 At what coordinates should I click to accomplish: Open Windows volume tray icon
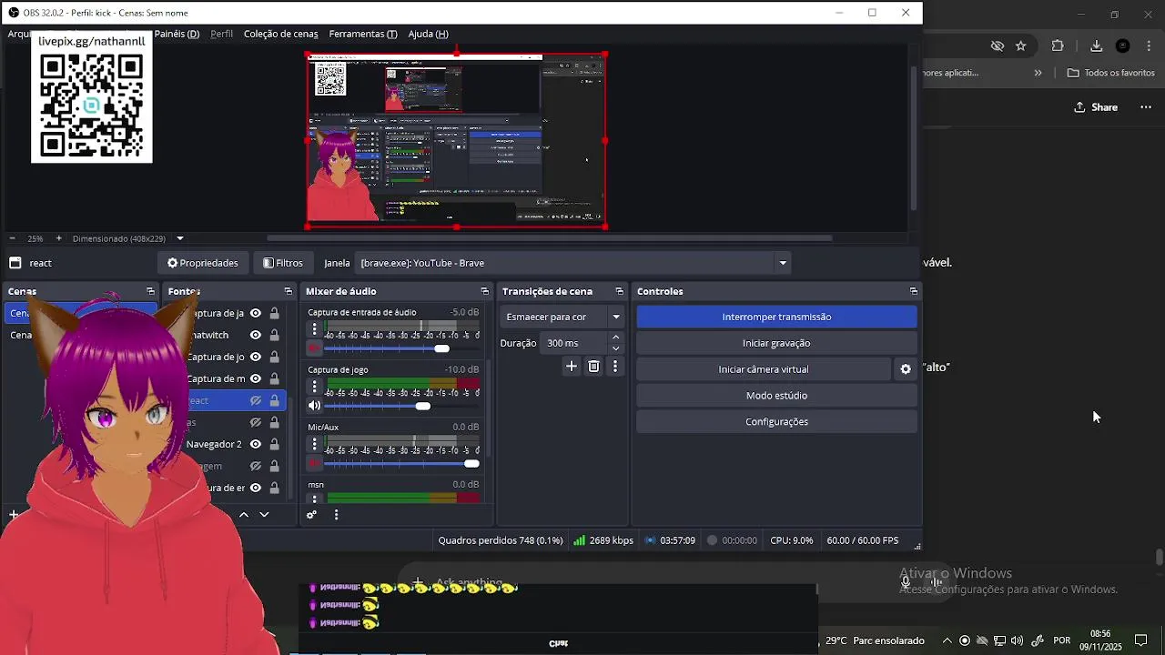click(1017, 640)
